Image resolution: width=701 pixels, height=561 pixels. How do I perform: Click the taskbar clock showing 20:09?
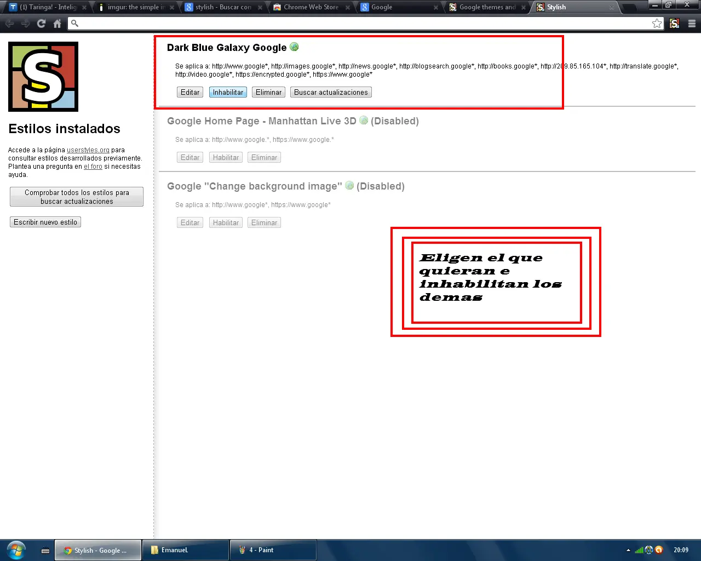tap(681, 550)
